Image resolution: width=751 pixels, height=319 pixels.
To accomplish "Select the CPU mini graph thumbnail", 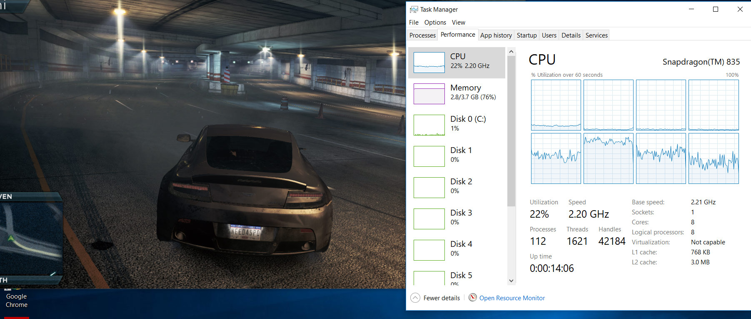I will [429, 63].
